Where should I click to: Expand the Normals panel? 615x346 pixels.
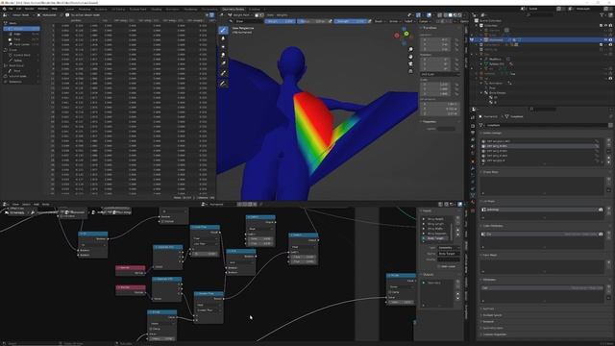tap(488, 309)
